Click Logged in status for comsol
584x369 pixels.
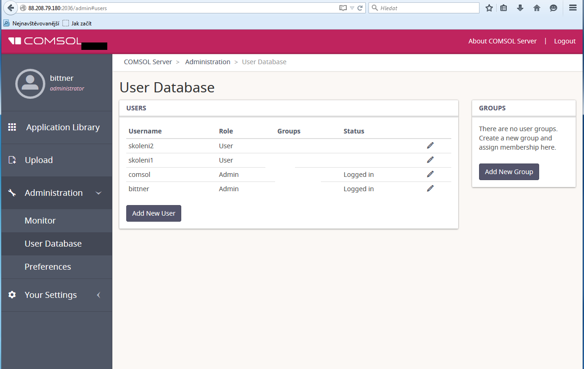(359, 175)
